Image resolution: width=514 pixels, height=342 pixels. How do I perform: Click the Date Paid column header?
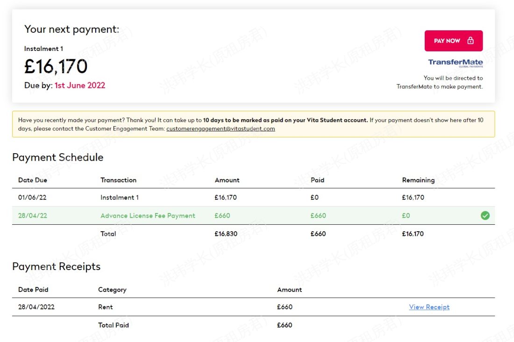[x=33, y=290]
